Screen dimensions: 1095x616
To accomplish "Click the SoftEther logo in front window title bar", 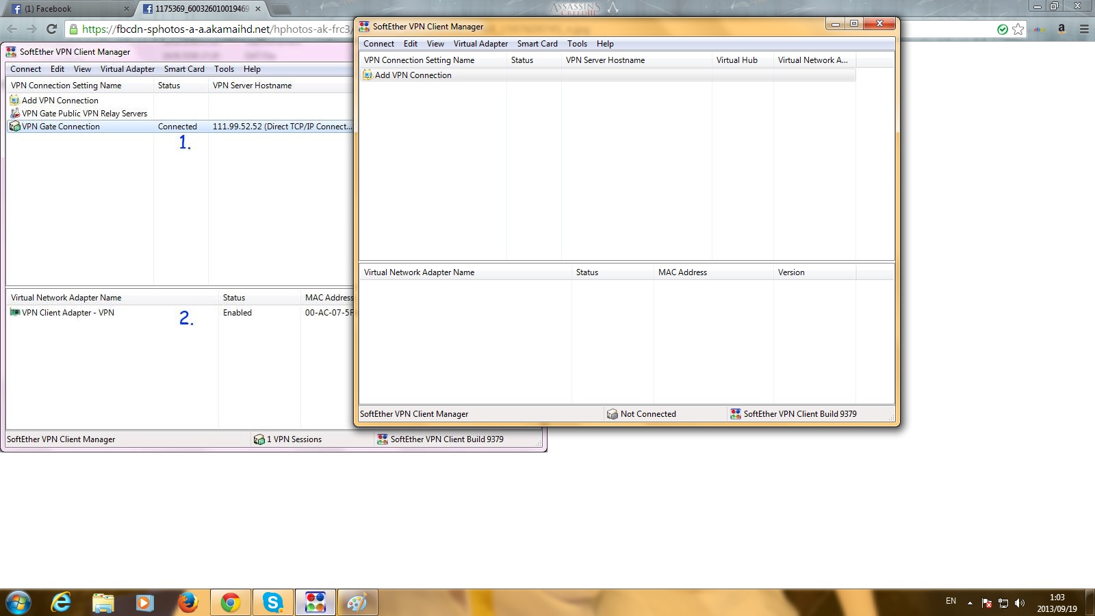I will pos(364,27).
